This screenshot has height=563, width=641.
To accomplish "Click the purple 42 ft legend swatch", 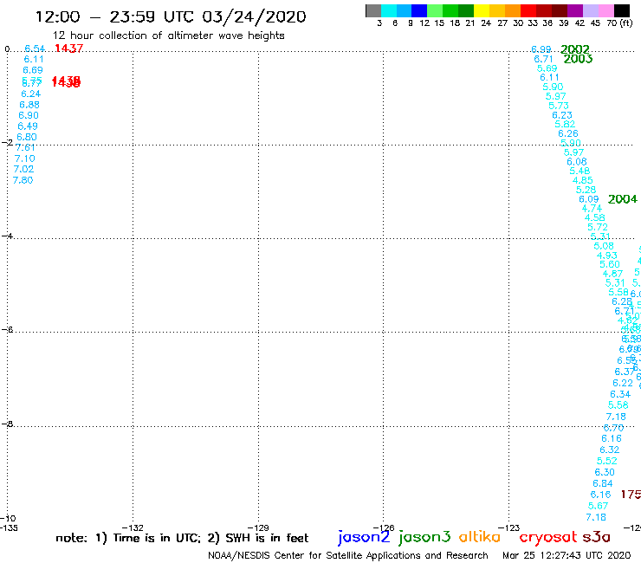I will [x=575, y=10].
